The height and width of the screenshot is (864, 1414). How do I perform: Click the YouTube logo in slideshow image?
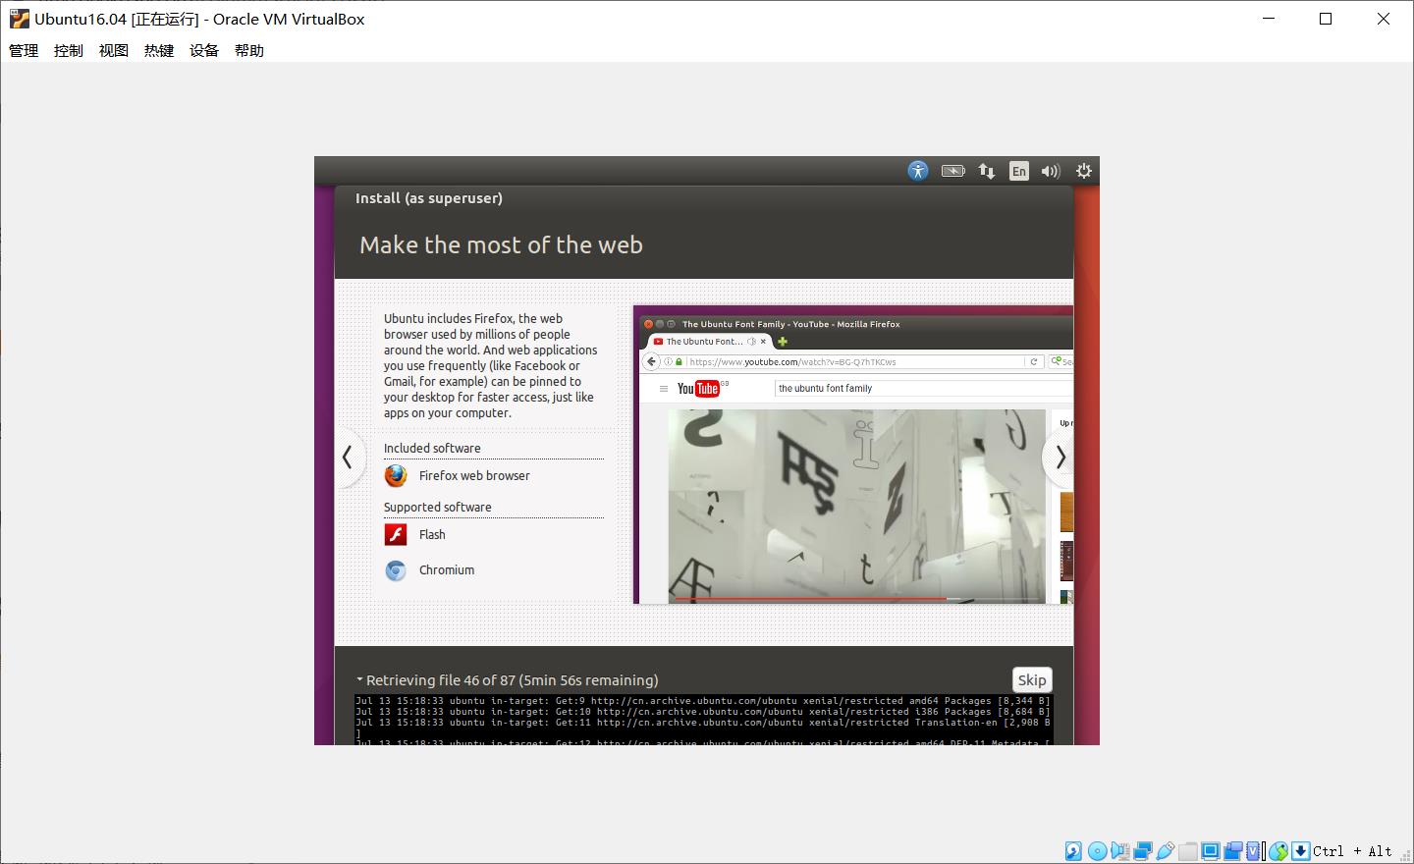(x=699, y=389)
